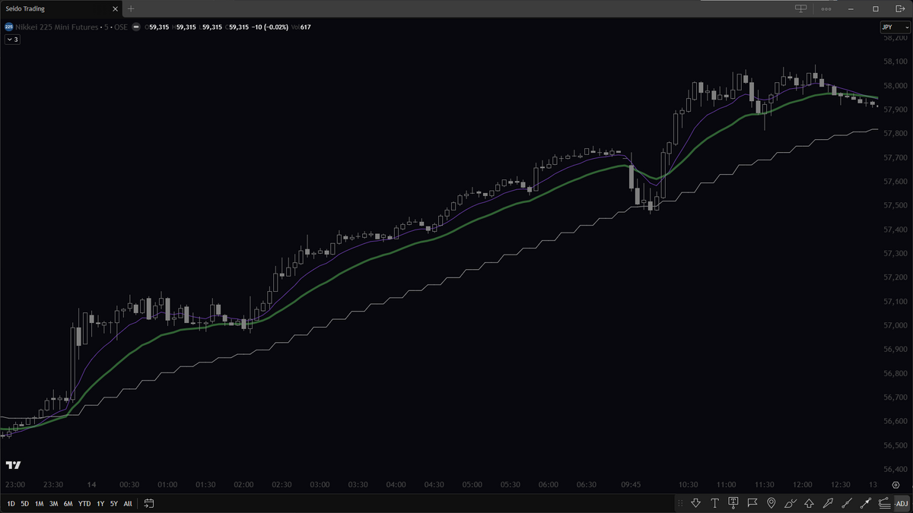
Task: Select the trend line tool
Action: coord(846,503)
